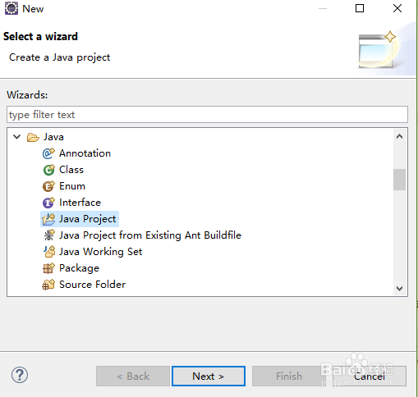Choose the Source Folder entry label

pyautogui.click(x=93, y=285)
